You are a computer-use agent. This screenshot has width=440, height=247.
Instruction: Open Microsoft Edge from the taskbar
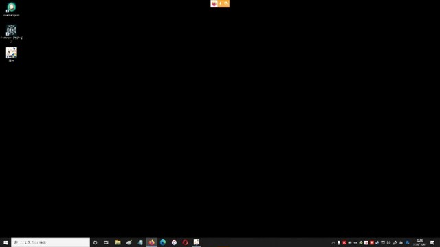[x=163, y=242]
